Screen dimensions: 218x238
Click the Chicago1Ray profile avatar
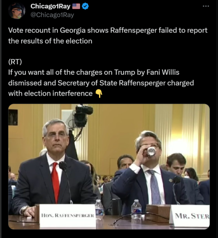click(17, 11)
